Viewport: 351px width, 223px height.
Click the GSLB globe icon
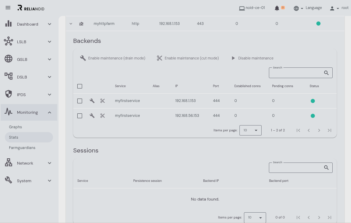coord(9,59)
